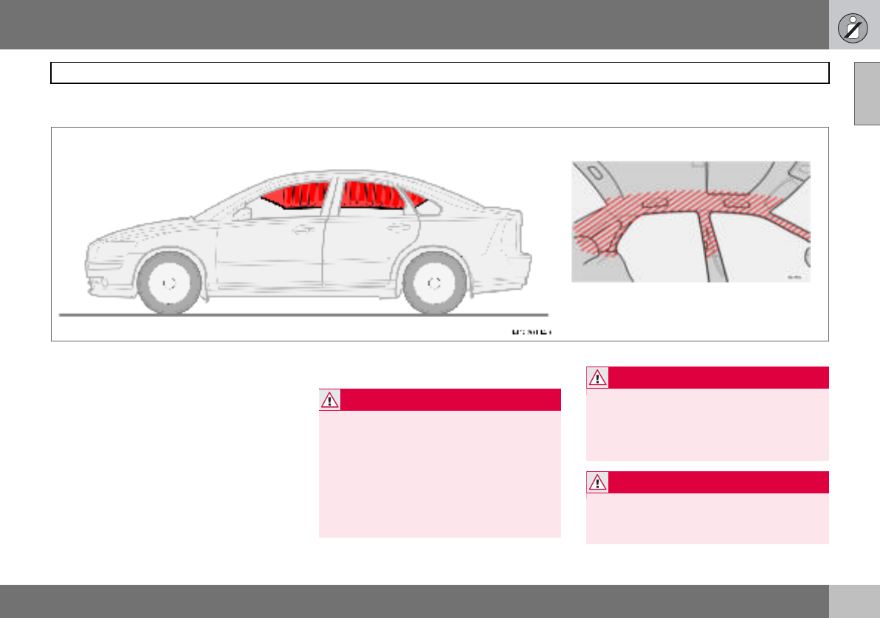Select the sedan side-view illustration

[x=307, y=241]
